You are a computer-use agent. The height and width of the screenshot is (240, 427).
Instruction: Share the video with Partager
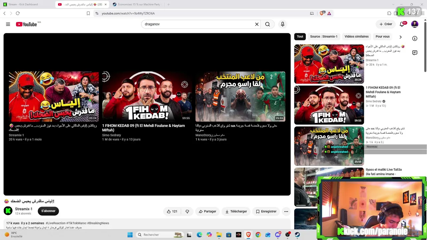point(207,211)
